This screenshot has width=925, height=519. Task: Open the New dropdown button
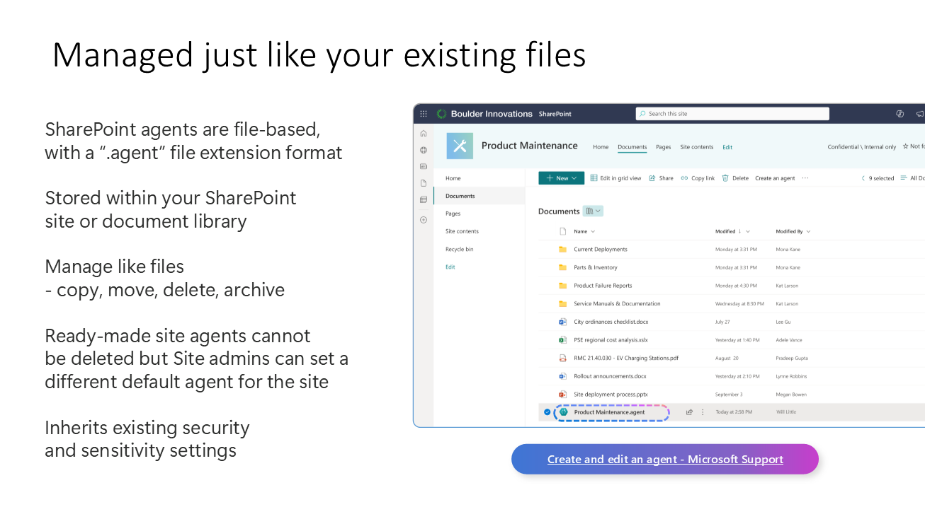[562, 178]
